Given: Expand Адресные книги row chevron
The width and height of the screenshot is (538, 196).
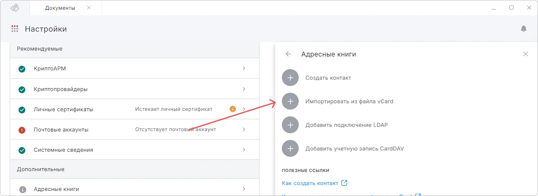Looking at the screenshot, I should [x=244, y=189].
